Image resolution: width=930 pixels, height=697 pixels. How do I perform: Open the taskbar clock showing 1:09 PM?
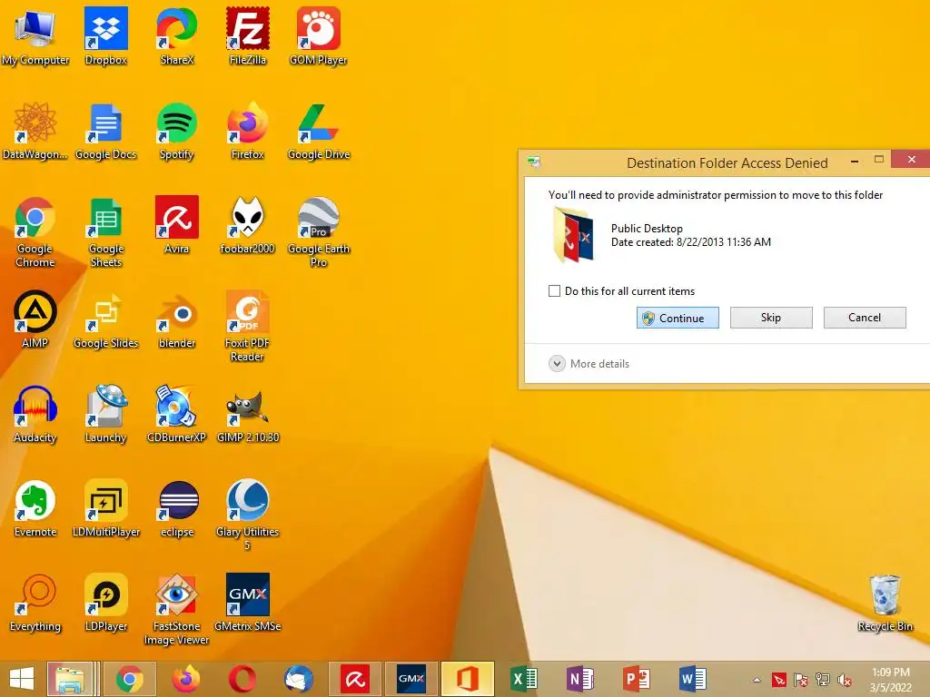(x=891, y=680)
